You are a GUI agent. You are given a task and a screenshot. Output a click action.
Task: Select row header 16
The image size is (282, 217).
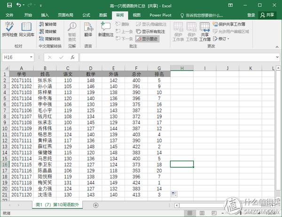[x=5, y=164]
